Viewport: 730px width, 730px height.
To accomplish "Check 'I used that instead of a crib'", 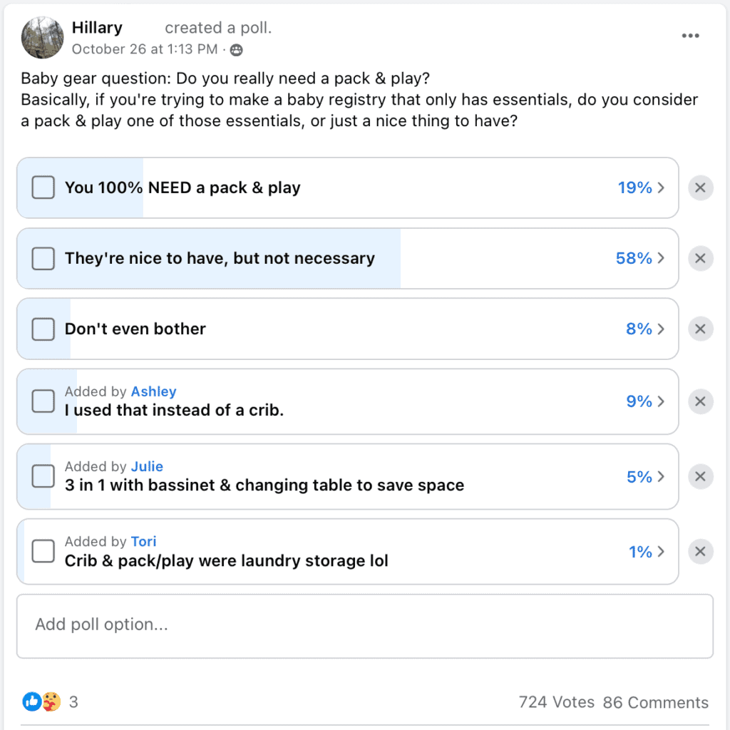I will click(x=43, y=401).
